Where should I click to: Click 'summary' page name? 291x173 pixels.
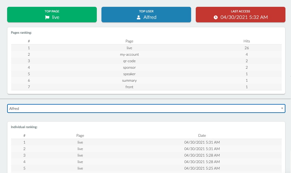(129, 80)
